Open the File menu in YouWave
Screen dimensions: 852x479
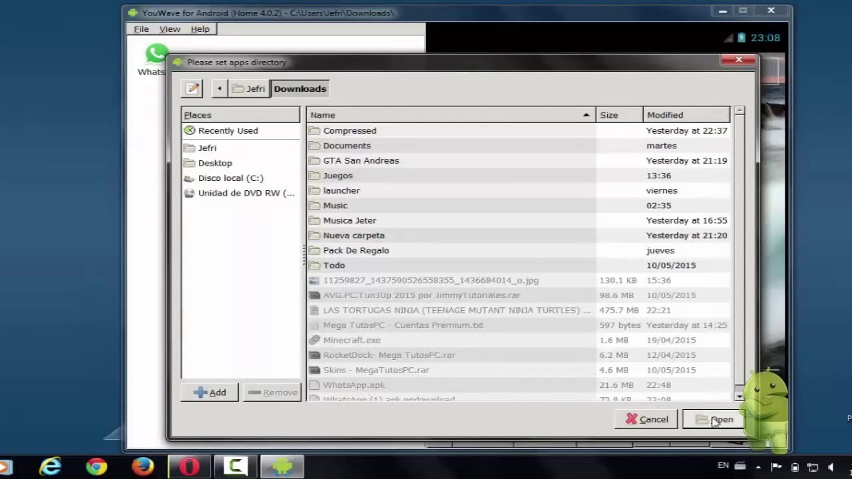[x=141, y=29]
